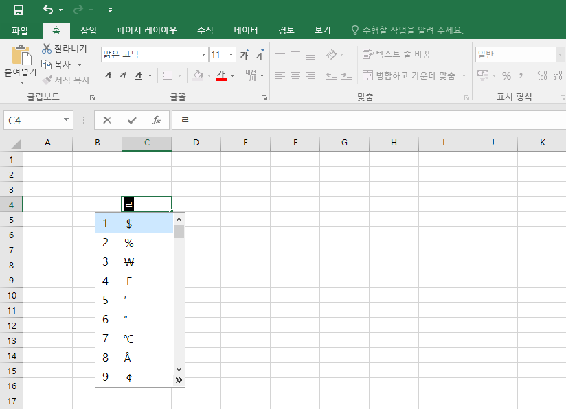Align text right
566x409 pixels.
pyautogui.click(x=310, y=75)
